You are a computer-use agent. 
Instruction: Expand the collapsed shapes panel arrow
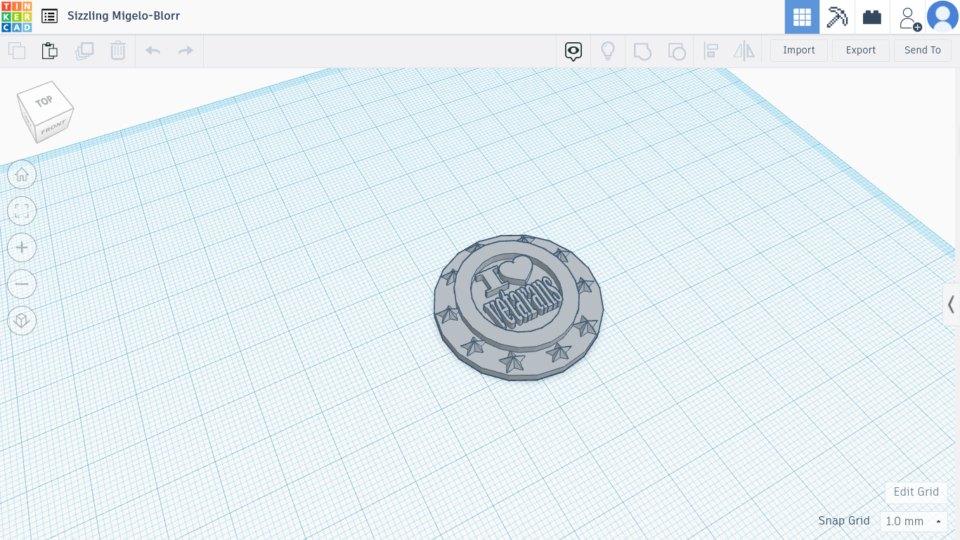(952, 304)
